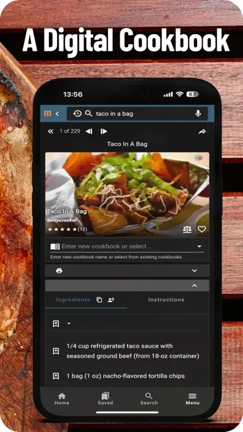Jump to first result with double arrows
The image size is (243, 432).
pos(50,132)
